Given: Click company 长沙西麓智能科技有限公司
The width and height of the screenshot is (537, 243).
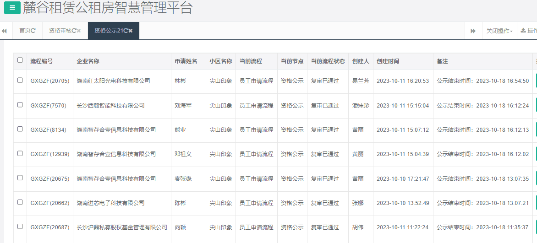Looking at the screenshot, I should pyautogui.click(x=110, y=105).
